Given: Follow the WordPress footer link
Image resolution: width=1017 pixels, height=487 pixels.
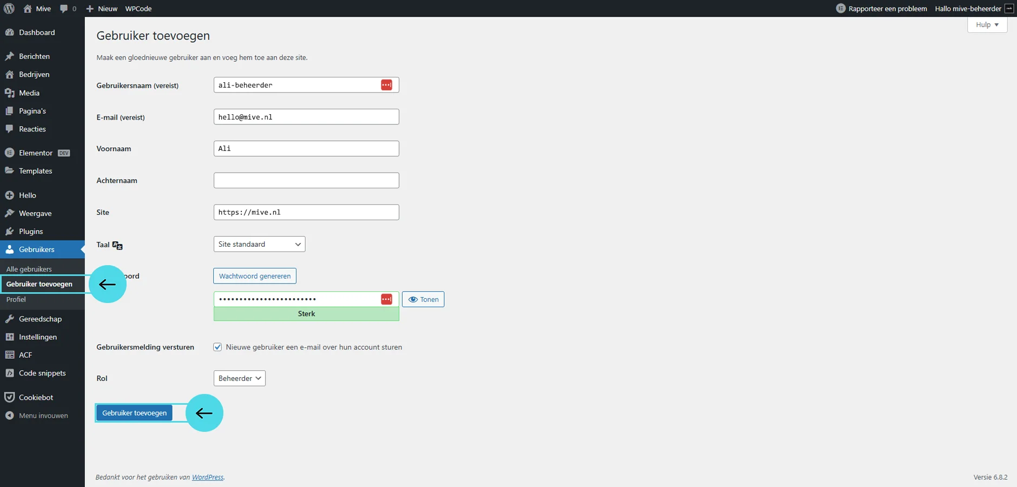Looking at the screenshot, I should [x=208, y=477].
